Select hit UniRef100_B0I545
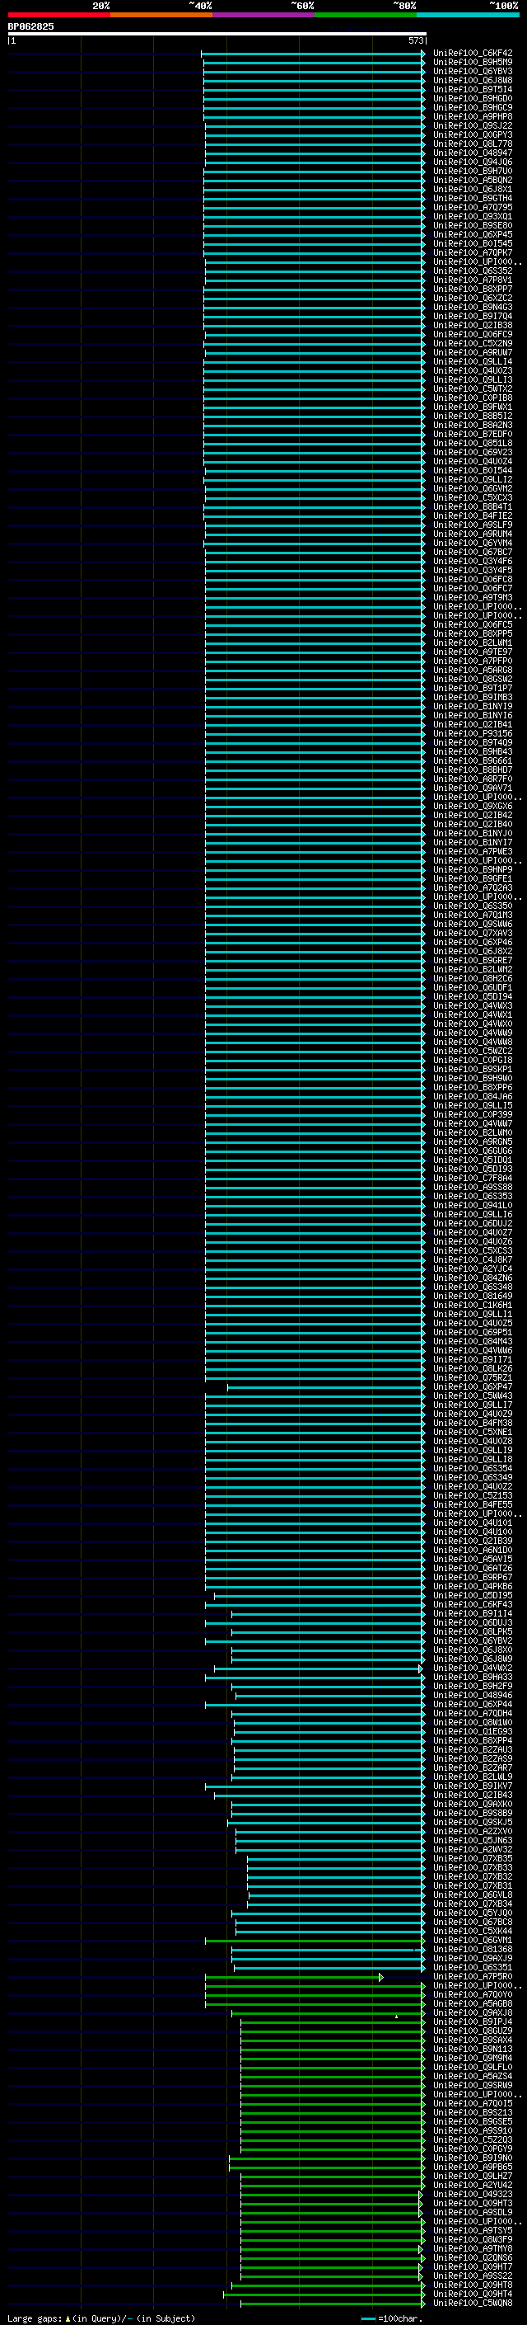Viewport: 527px width, 2325px height. (x=473, y=243)
